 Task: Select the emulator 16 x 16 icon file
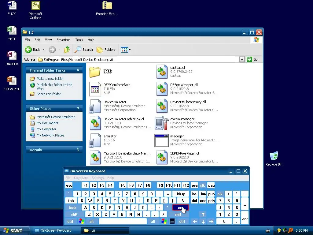click(x=95, y=140)
